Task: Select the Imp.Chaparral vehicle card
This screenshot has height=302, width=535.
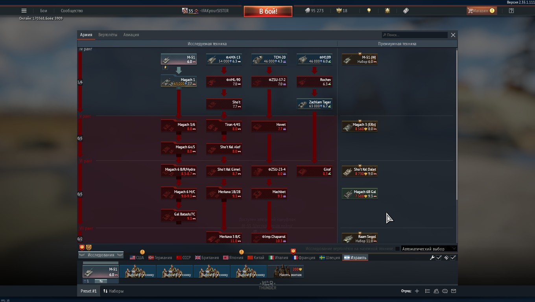Action: 269,238
